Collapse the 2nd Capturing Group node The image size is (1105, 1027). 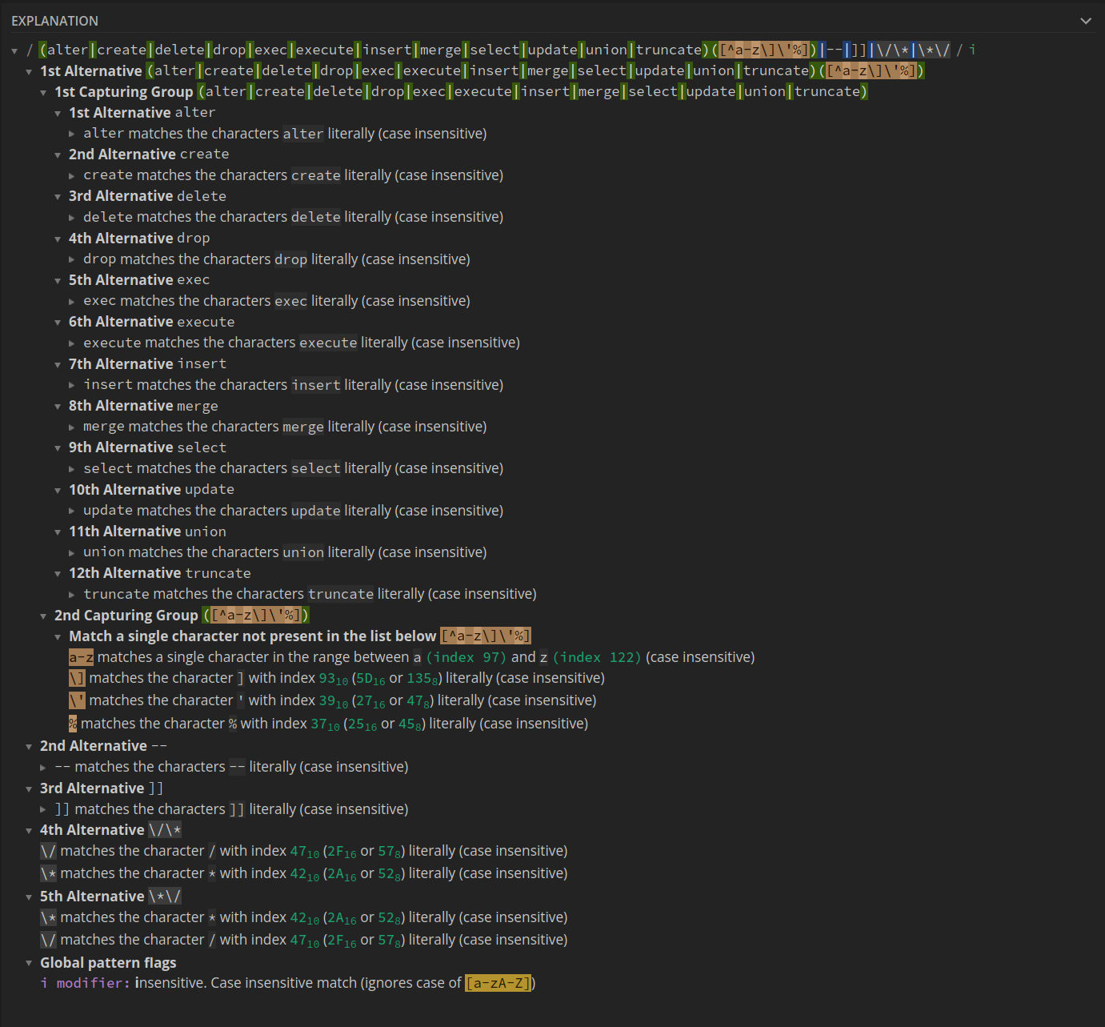coord(43,616)
